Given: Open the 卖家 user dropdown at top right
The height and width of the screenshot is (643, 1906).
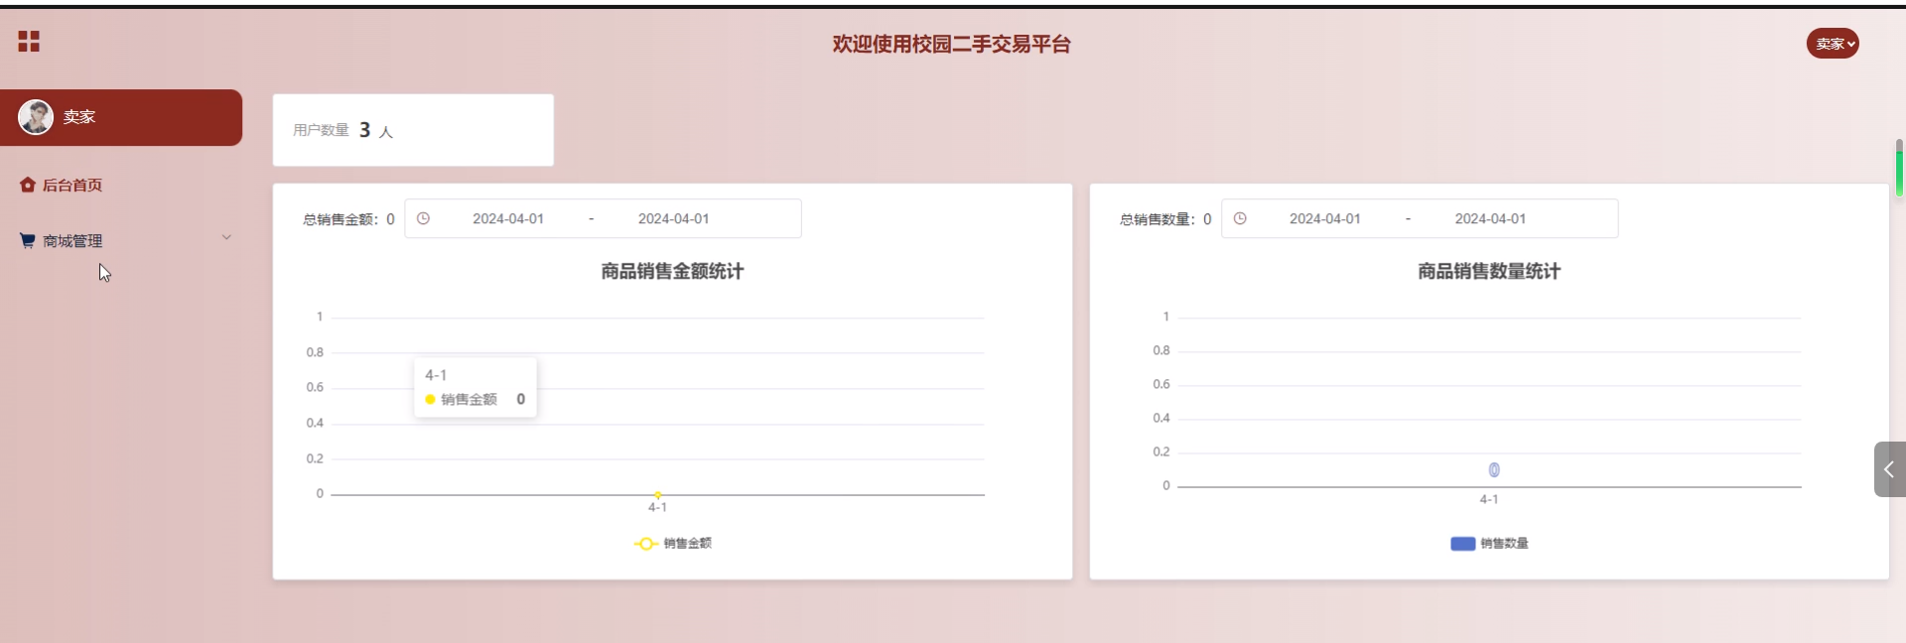Looking at the screenshot, I should (1833, 44).
